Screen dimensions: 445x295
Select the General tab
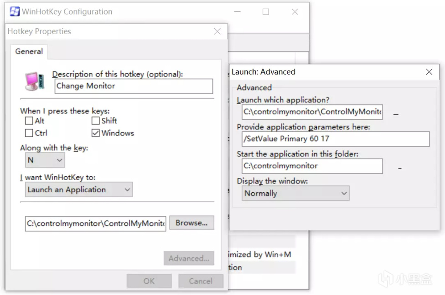click(29, 51)
